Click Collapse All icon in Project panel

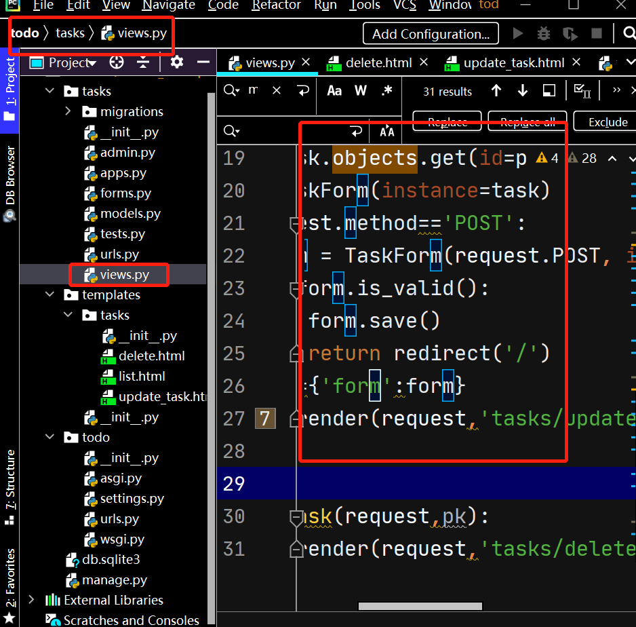143,62
